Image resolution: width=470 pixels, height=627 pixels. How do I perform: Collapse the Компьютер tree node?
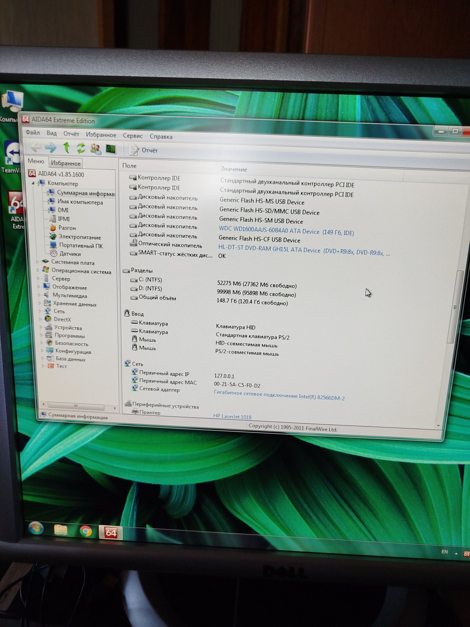(x=33, y=183)
